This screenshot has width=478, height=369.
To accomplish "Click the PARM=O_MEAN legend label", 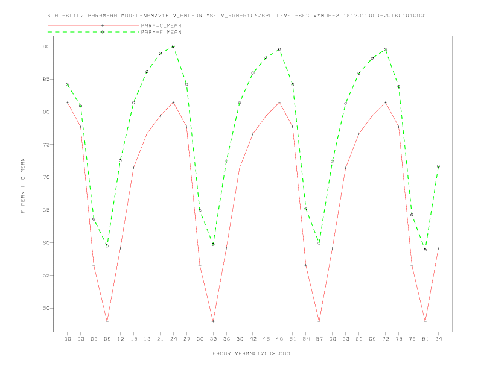I will pos(161,25).
